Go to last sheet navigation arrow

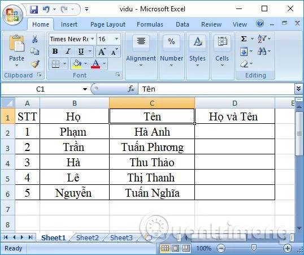(x=31, y=237)
